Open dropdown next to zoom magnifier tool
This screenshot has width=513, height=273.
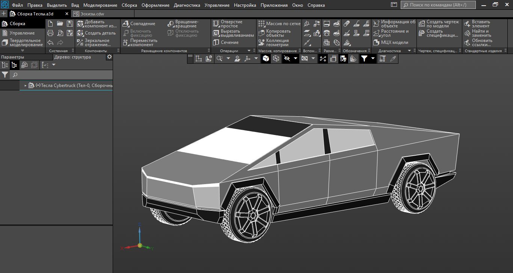228,58
